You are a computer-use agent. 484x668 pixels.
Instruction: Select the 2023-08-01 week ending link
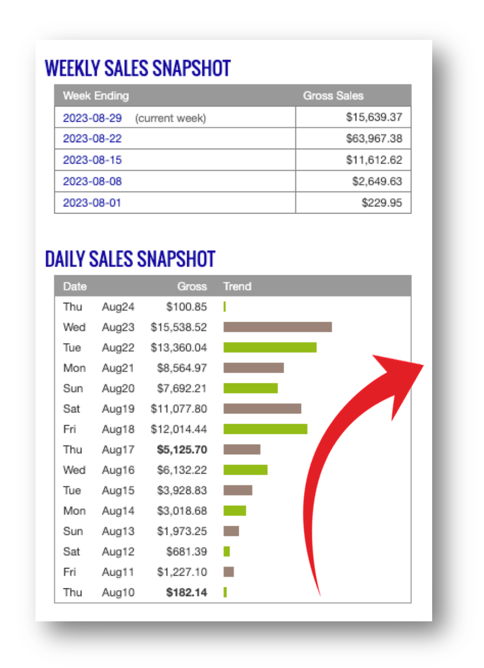tap(92, 203)
